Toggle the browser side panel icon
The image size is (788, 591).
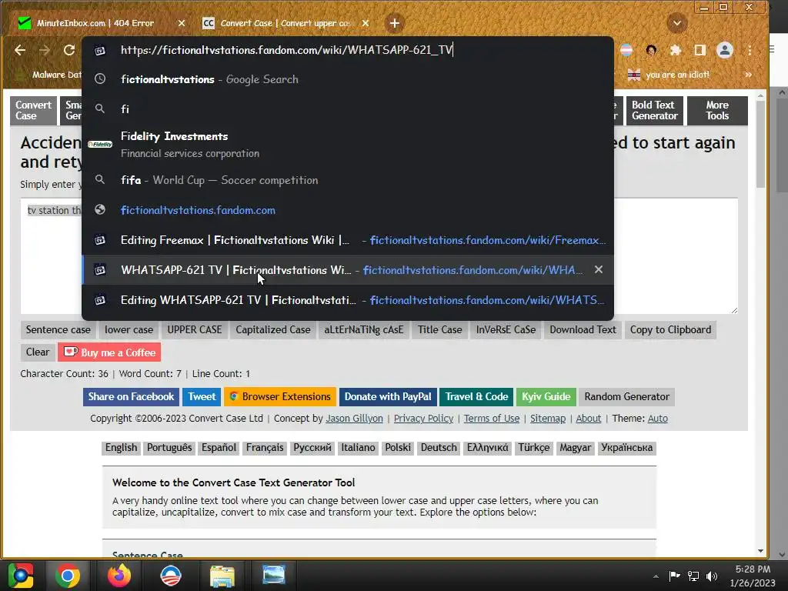pos(700,50)
